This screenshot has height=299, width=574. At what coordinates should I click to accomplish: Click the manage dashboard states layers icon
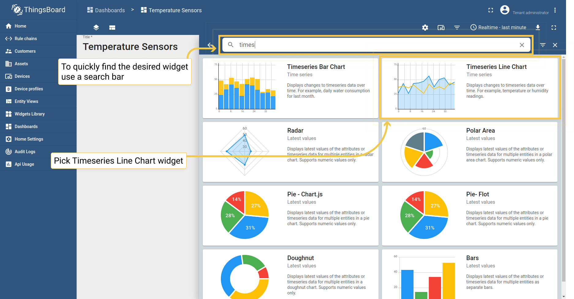click(96, 28)
